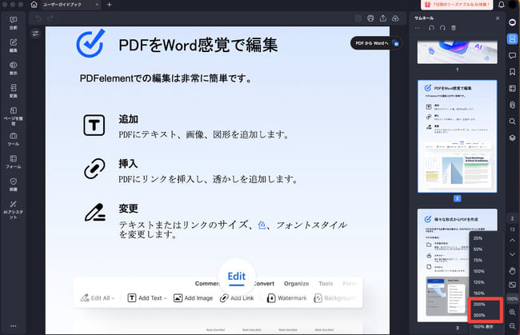
Task: Click the Share upload icon
Action: (x=383, y=18)
